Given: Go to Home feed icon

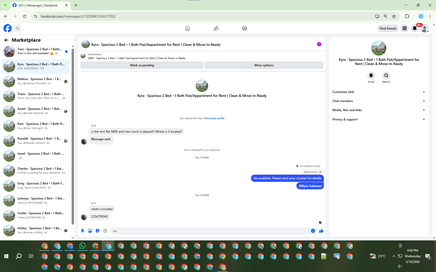Looking at the screenshot, I should coord(187,28).
